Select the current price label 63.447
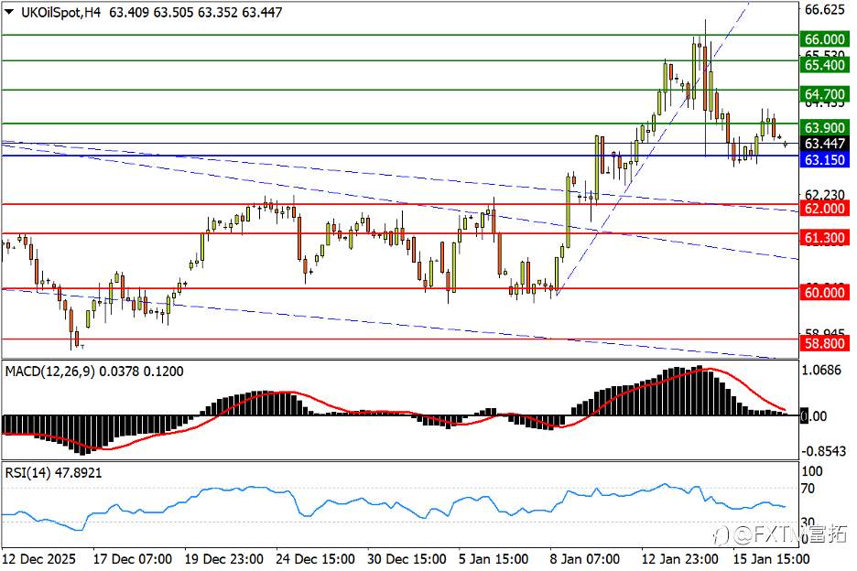 (825, 143)
